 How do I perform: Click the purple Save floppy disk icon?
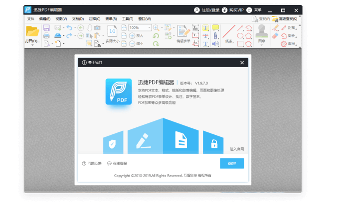pyautogui.click(x=46, y=28)
